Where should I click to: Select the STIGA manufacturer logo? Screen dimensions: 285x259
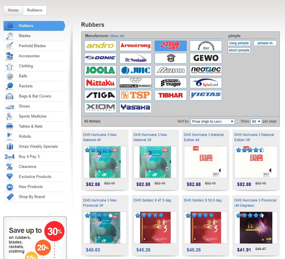click(x=100, y=95)
